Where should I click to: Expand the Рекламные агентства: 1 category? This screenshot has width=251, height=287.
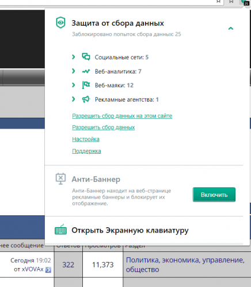point(73,99)
